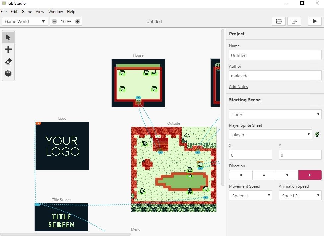The image size is (324, 236).
Task: Open project folder icon in toolbar
Action: pos(279,21)
